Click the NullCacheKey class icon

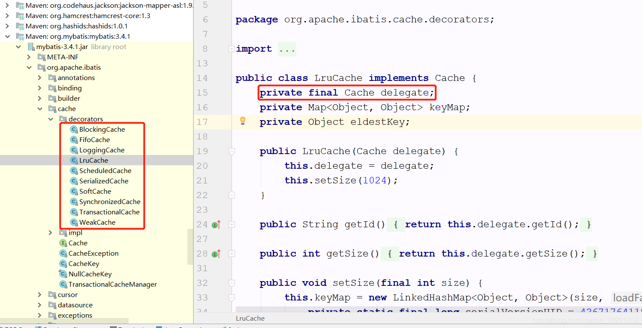pyautogui.click(x=63, y=274)
